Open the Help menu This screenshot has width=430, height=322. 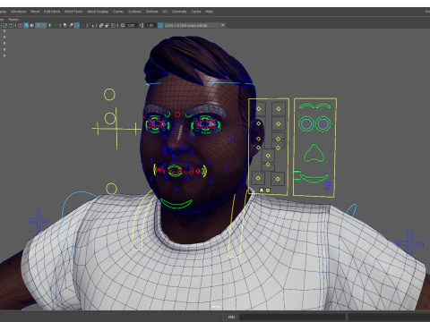[209, 12]
